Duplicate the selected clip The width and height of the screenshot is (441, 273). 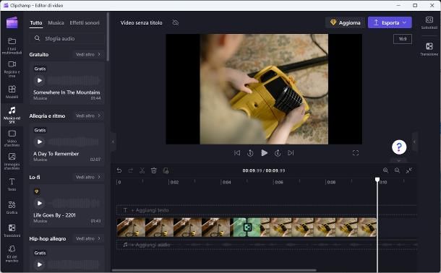166,170
